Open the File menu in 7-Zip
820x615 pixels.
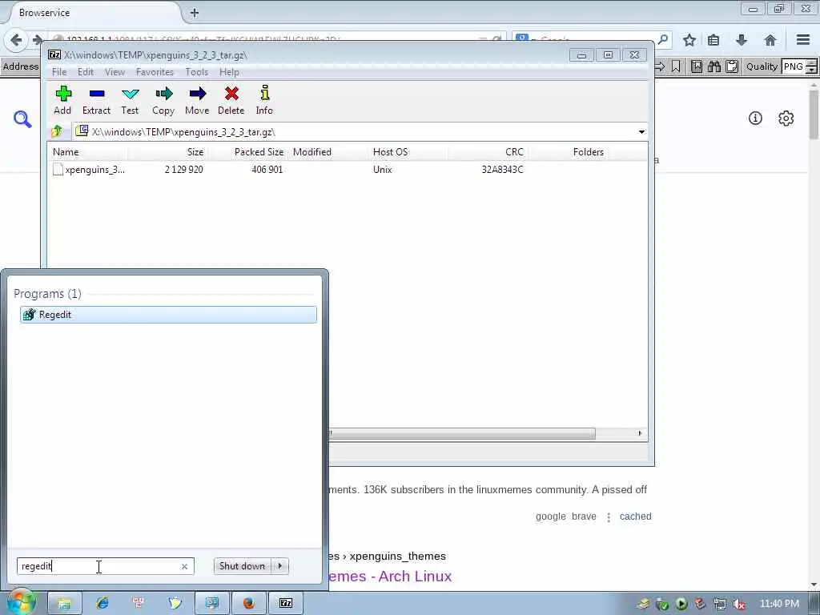59,72
